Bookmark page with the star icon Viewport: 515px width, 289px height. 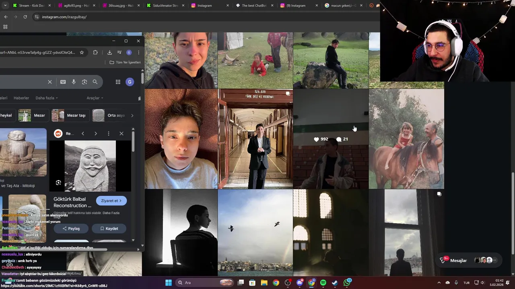pyautogui.click(x=82, y=52)
